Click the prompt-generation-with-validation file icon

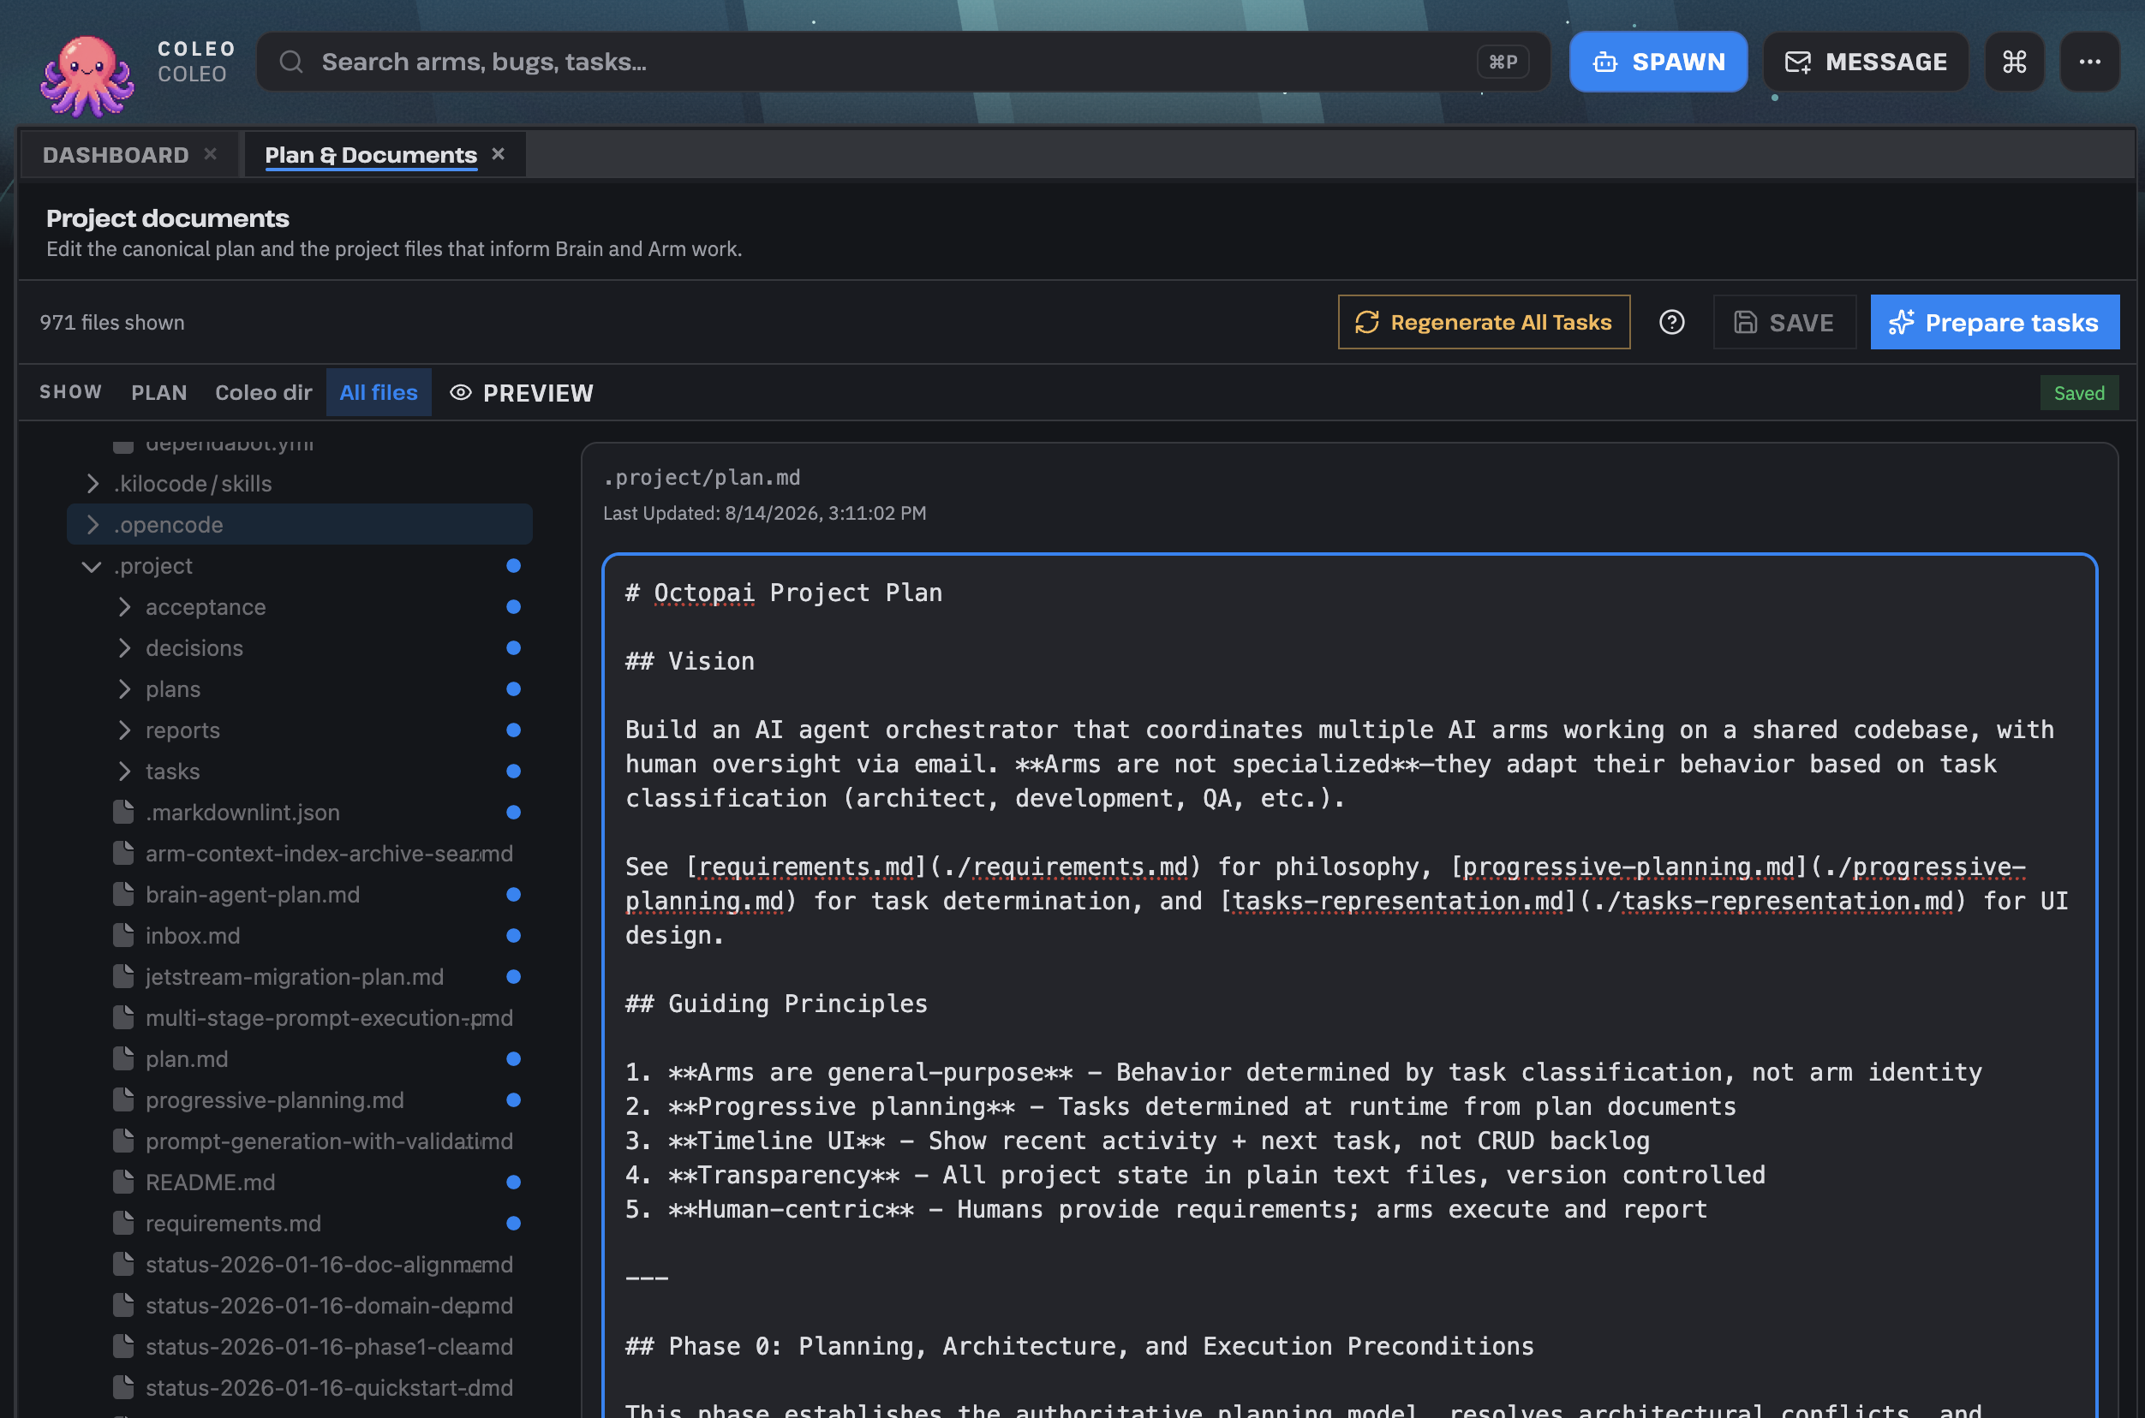point(124,1141)
